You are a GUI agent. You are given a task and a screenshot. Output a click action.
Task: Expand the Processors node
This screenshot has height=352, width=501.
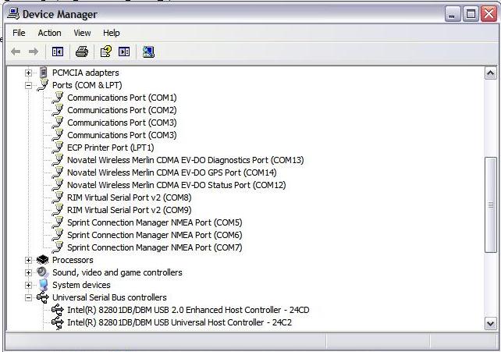coord(28,260)
